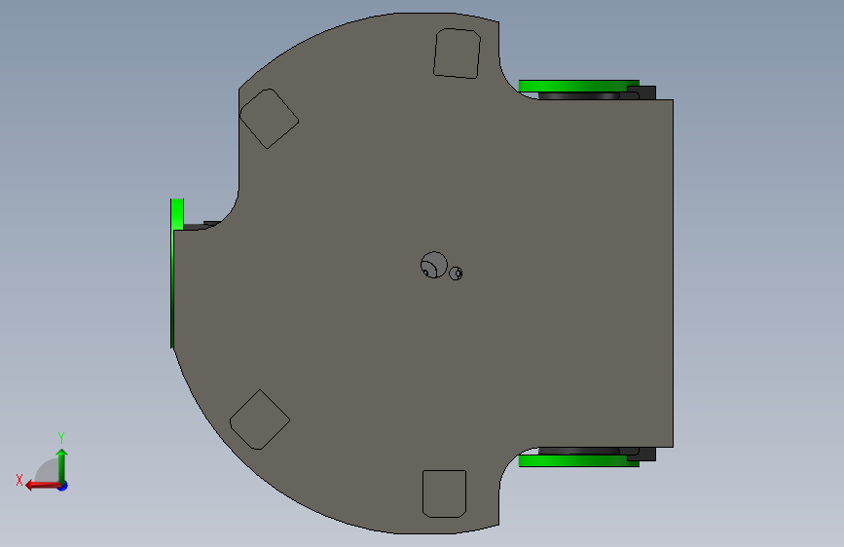
Task: Click the red X axis arrow on the triad
Action: (x=42, y=486)
